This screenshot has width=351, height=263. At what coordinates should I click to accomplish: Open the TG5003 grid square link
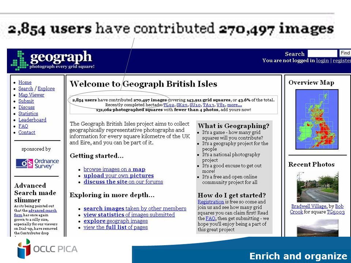coord(336,212)
